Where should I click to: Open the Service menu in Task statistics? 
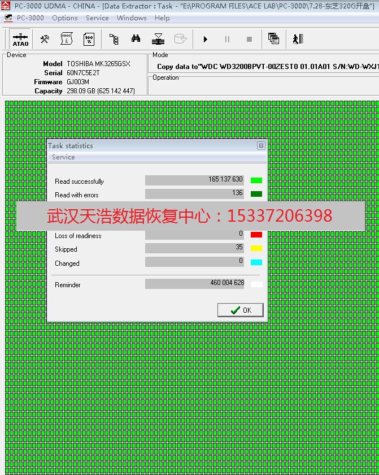click(x=63, y=157)
